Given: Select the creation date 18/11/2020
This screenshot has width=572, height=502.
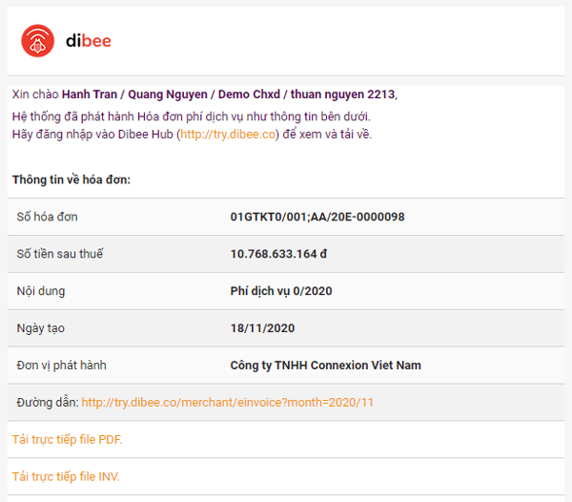Looking at the screenshot, I should point(262,328).
